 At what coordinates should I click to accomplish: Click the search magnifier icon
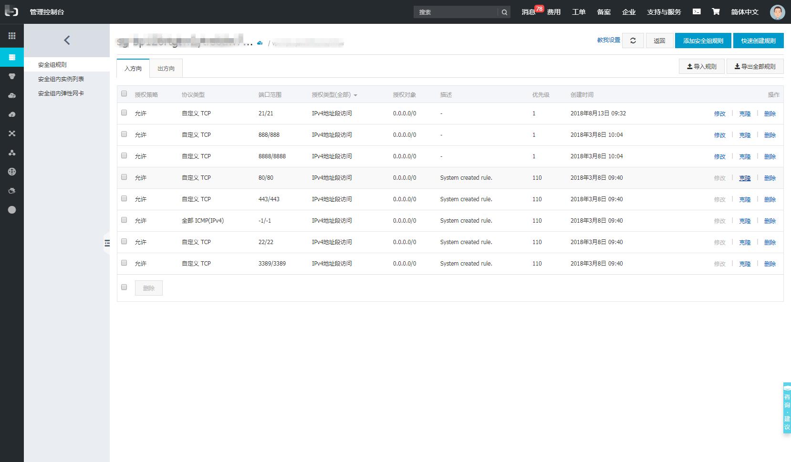click(504, 12)
